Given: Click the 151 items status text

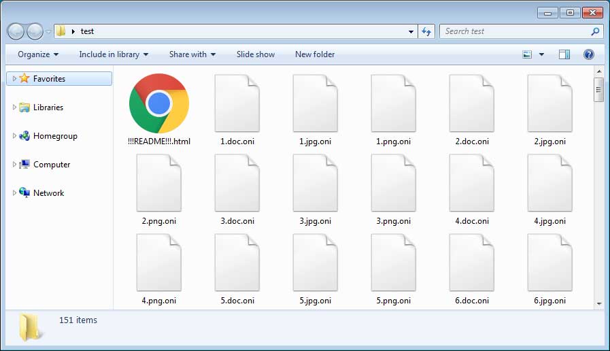Looking at the screenshot, I should click(x=78, y=320).
